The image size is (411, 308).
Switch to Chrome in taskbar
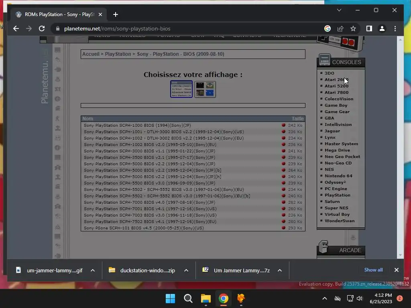click(223, 298)
